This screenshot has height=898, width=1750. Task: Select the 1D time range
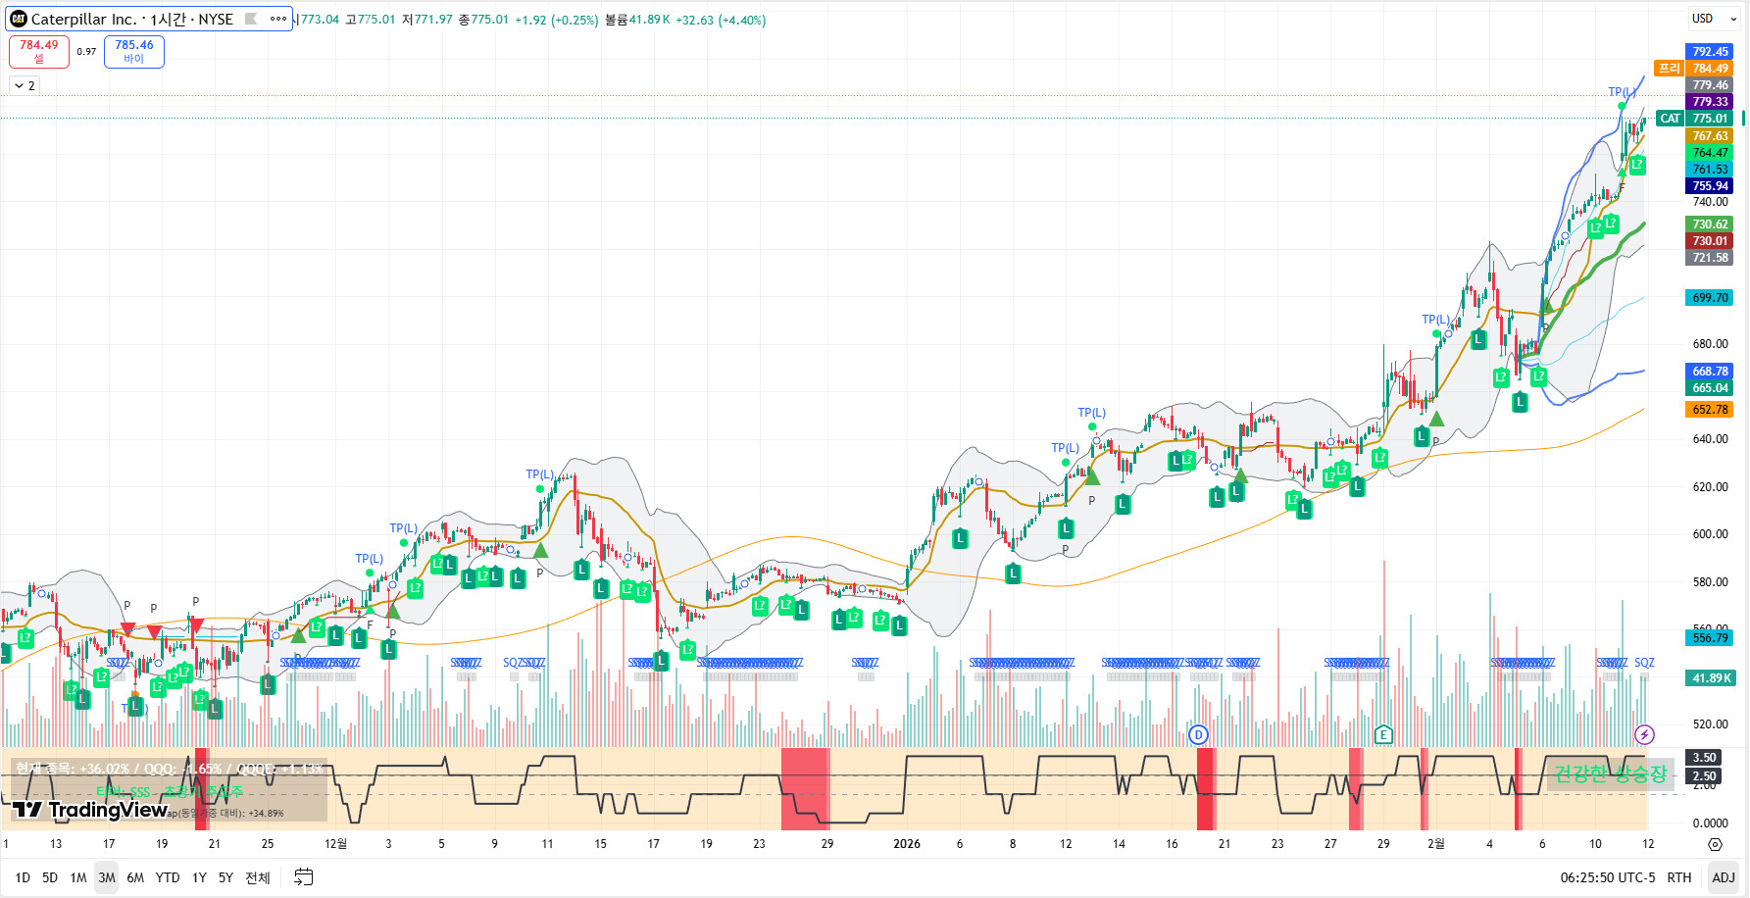(23, 877)
